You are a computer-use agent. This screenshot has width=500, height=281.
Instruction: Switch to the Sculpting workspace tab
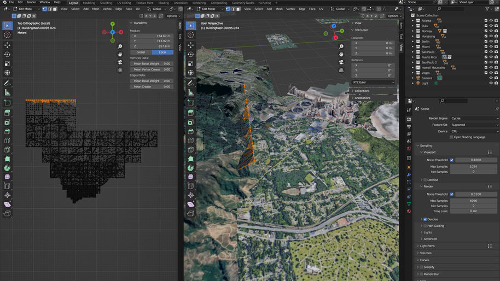[x=106, y=3]
